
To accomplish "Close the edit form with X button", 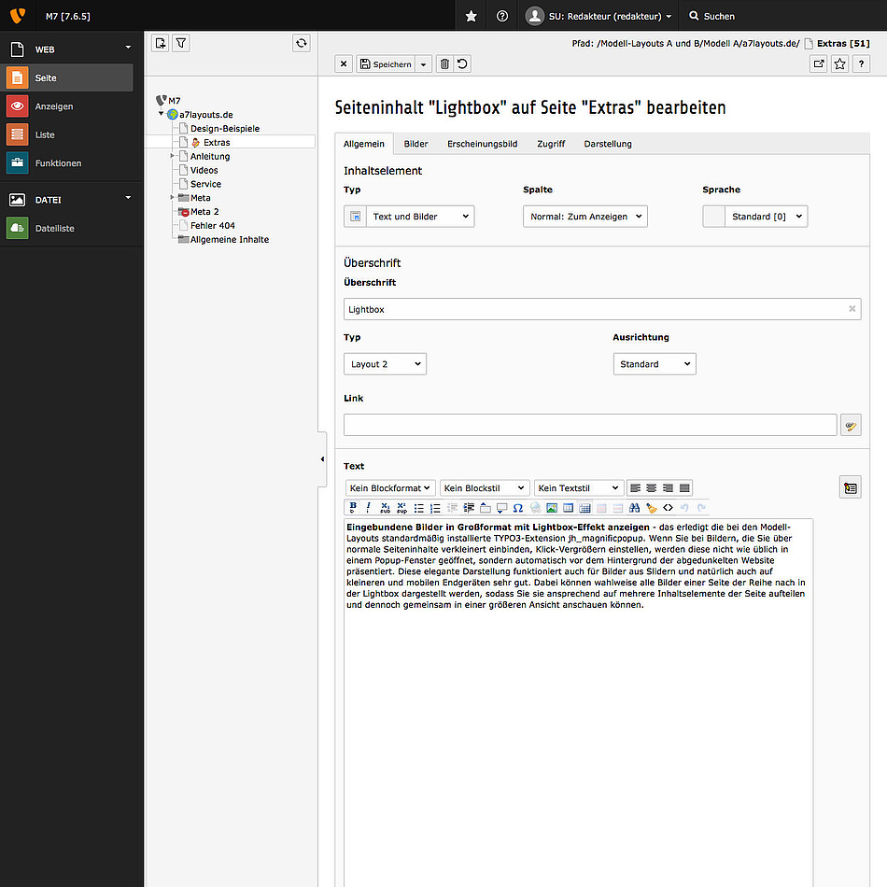I will (344, 63).
